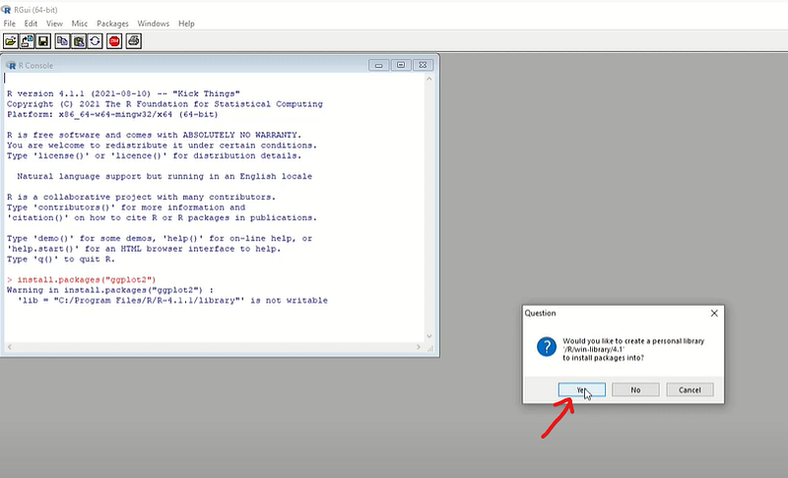Open the Help menu
Viewport: 788px width, 478px height.
click(186, 24)
